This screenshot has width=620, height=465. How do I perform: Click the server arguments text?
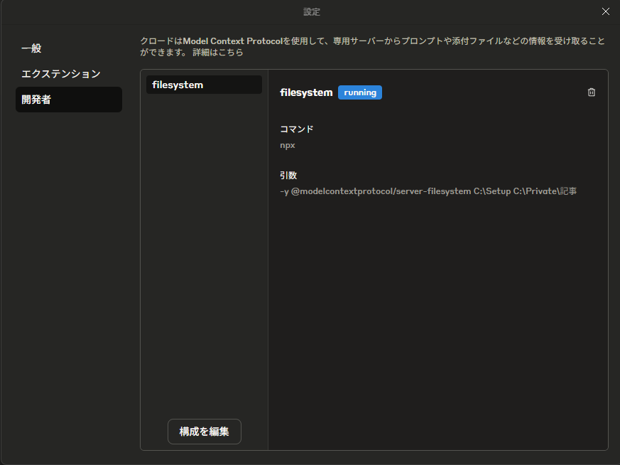coord(428,191)
